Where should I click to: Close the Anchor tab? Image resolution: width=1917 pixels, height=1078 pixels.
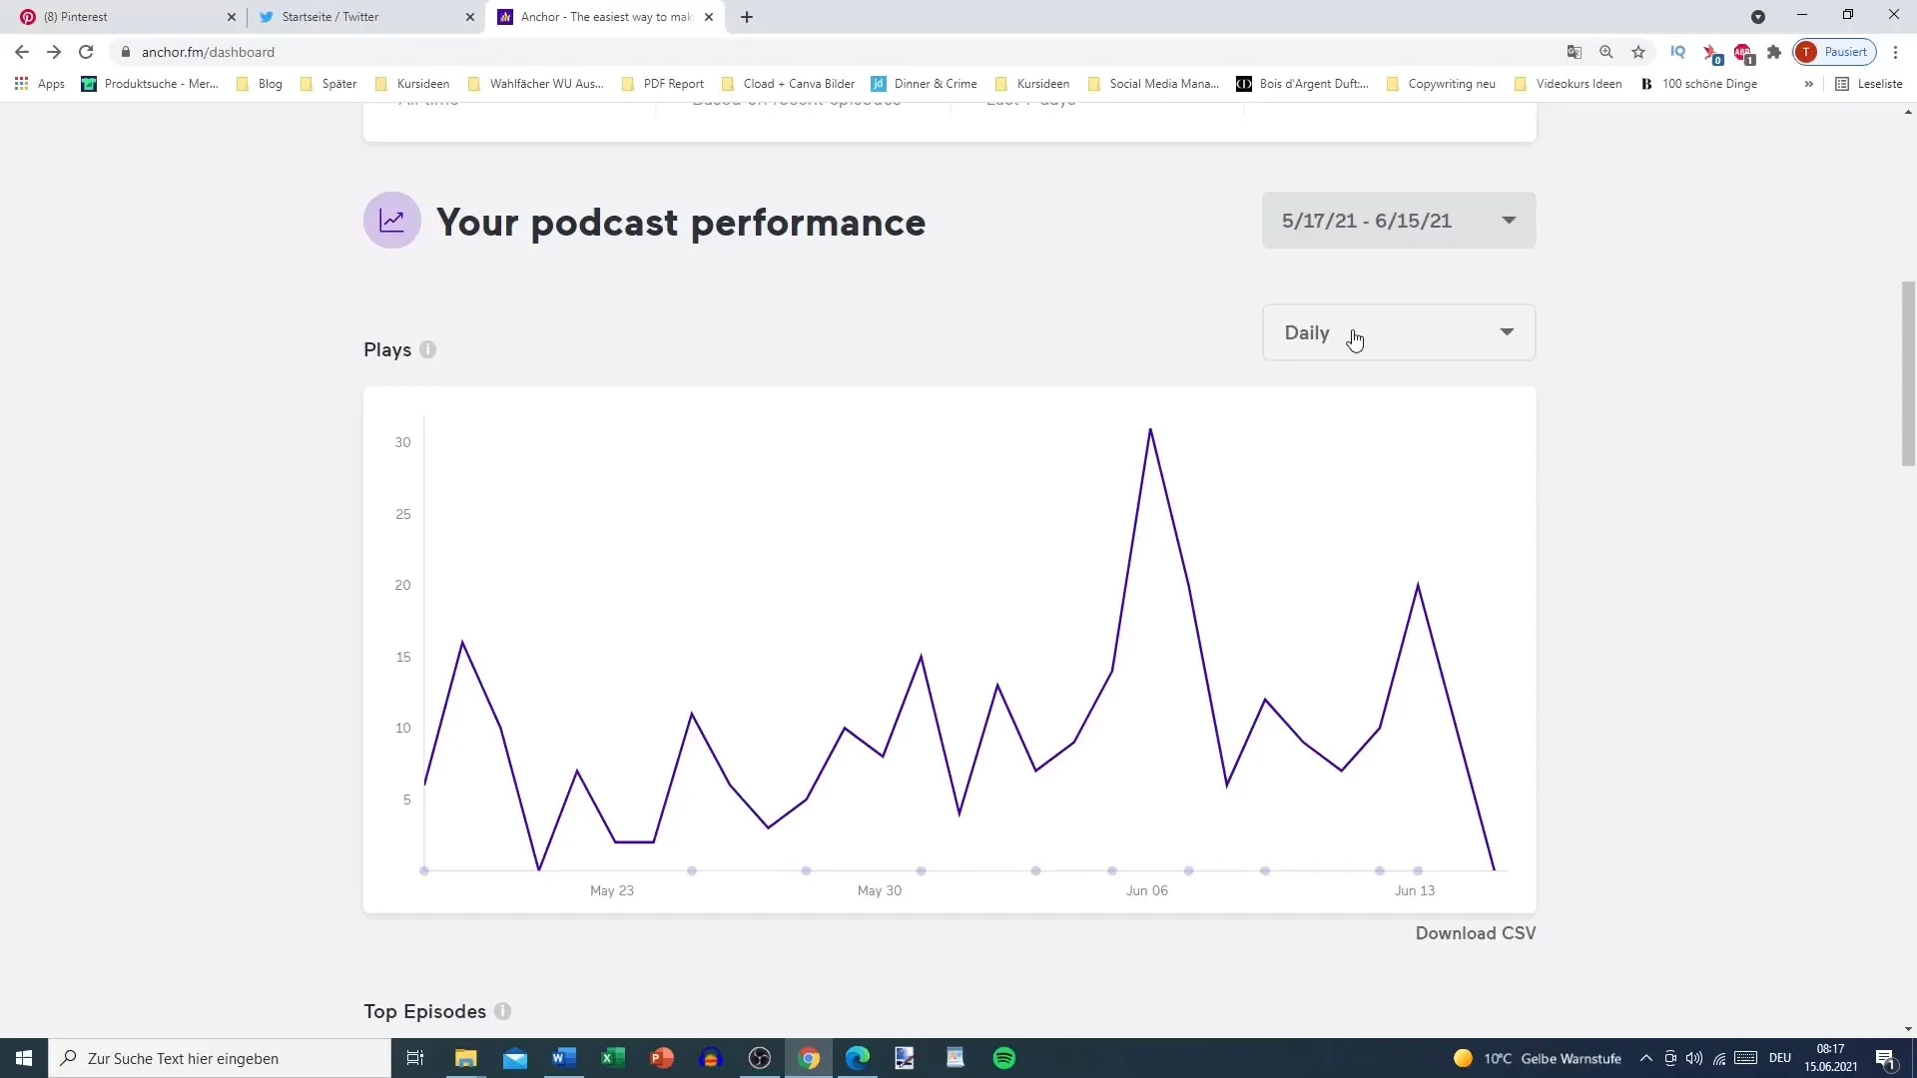pyautogui.click(x=709, y=17)
